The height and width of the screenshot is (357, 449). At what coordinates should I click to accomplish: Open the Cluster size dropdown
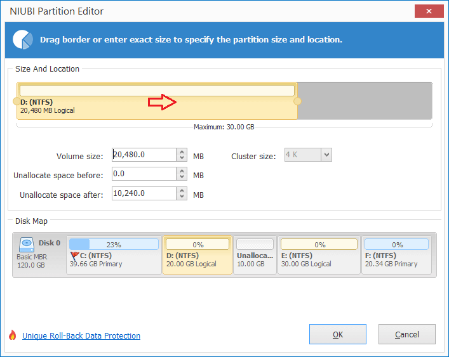tap(326, 155)
